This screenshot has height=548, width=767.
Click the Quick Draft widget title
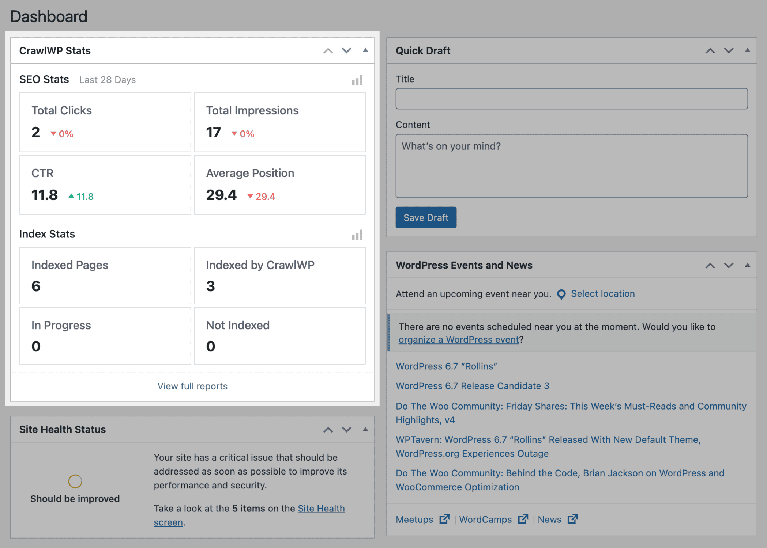point(423,50)
